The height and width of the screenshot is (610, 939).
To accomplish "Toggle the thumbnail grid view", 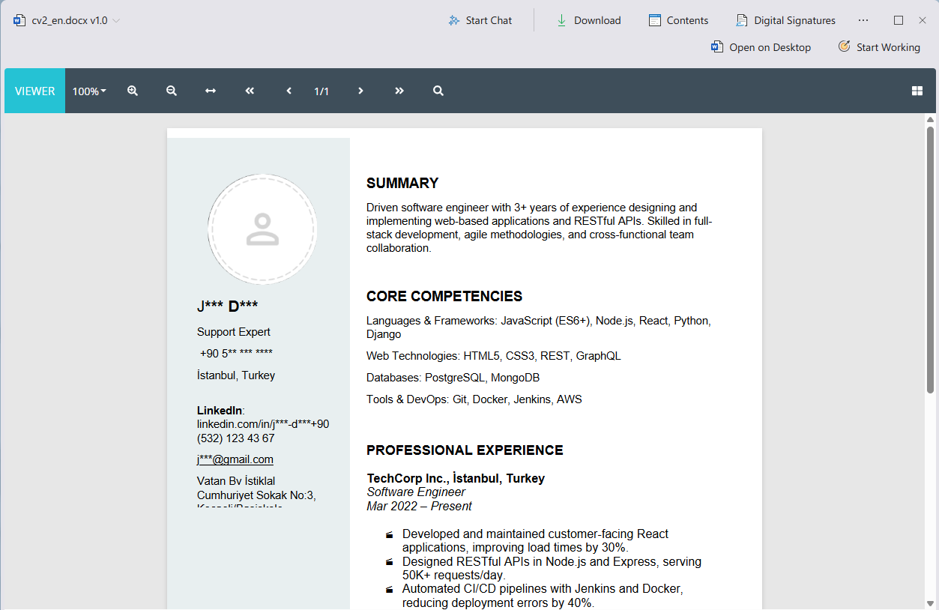I will [x=917, y=91].
